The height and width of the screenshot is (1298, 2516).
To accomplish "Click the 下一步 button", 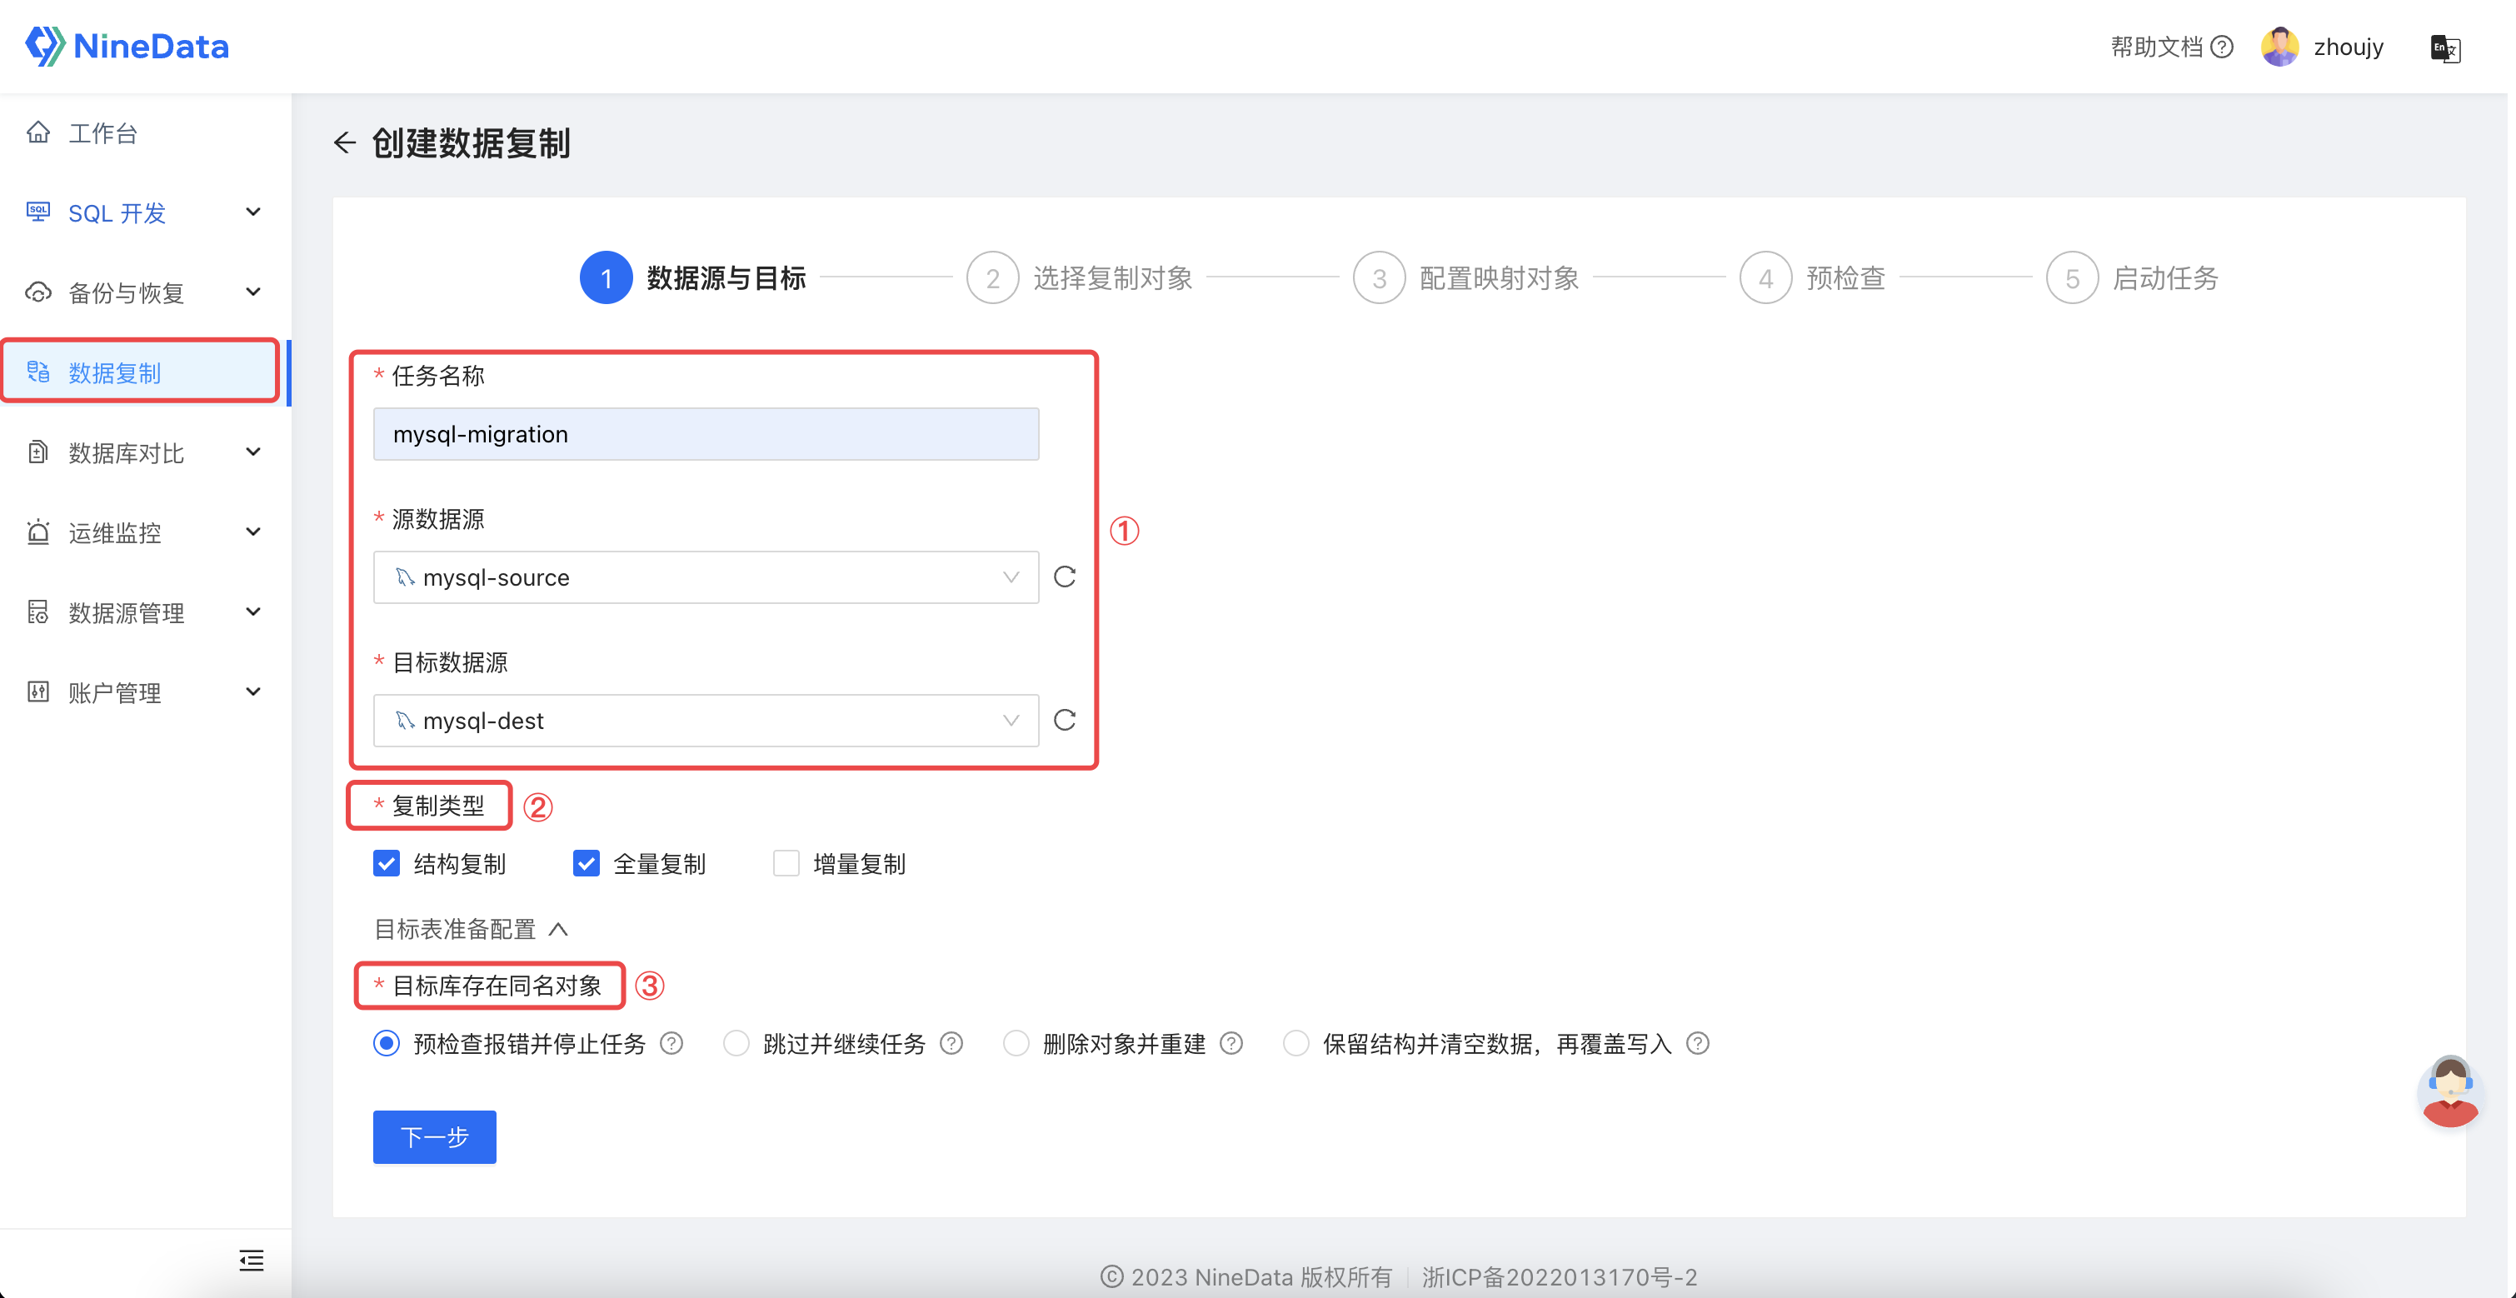I will tap(435, 1137).
